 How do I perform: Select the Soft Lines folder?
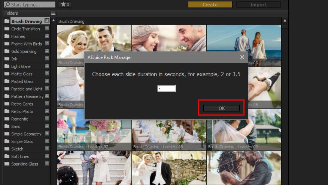(27, 156)
